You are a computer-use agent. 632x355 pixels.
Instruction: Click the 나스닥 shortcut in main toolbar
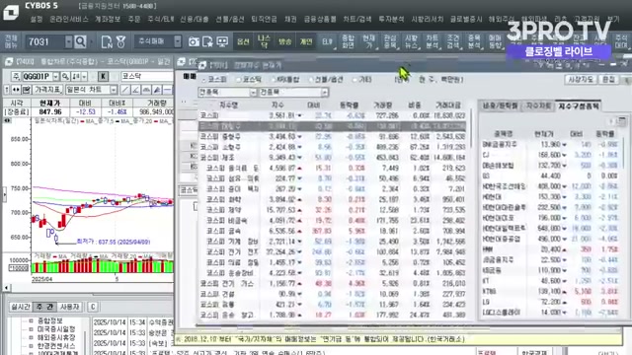[264, 41]
